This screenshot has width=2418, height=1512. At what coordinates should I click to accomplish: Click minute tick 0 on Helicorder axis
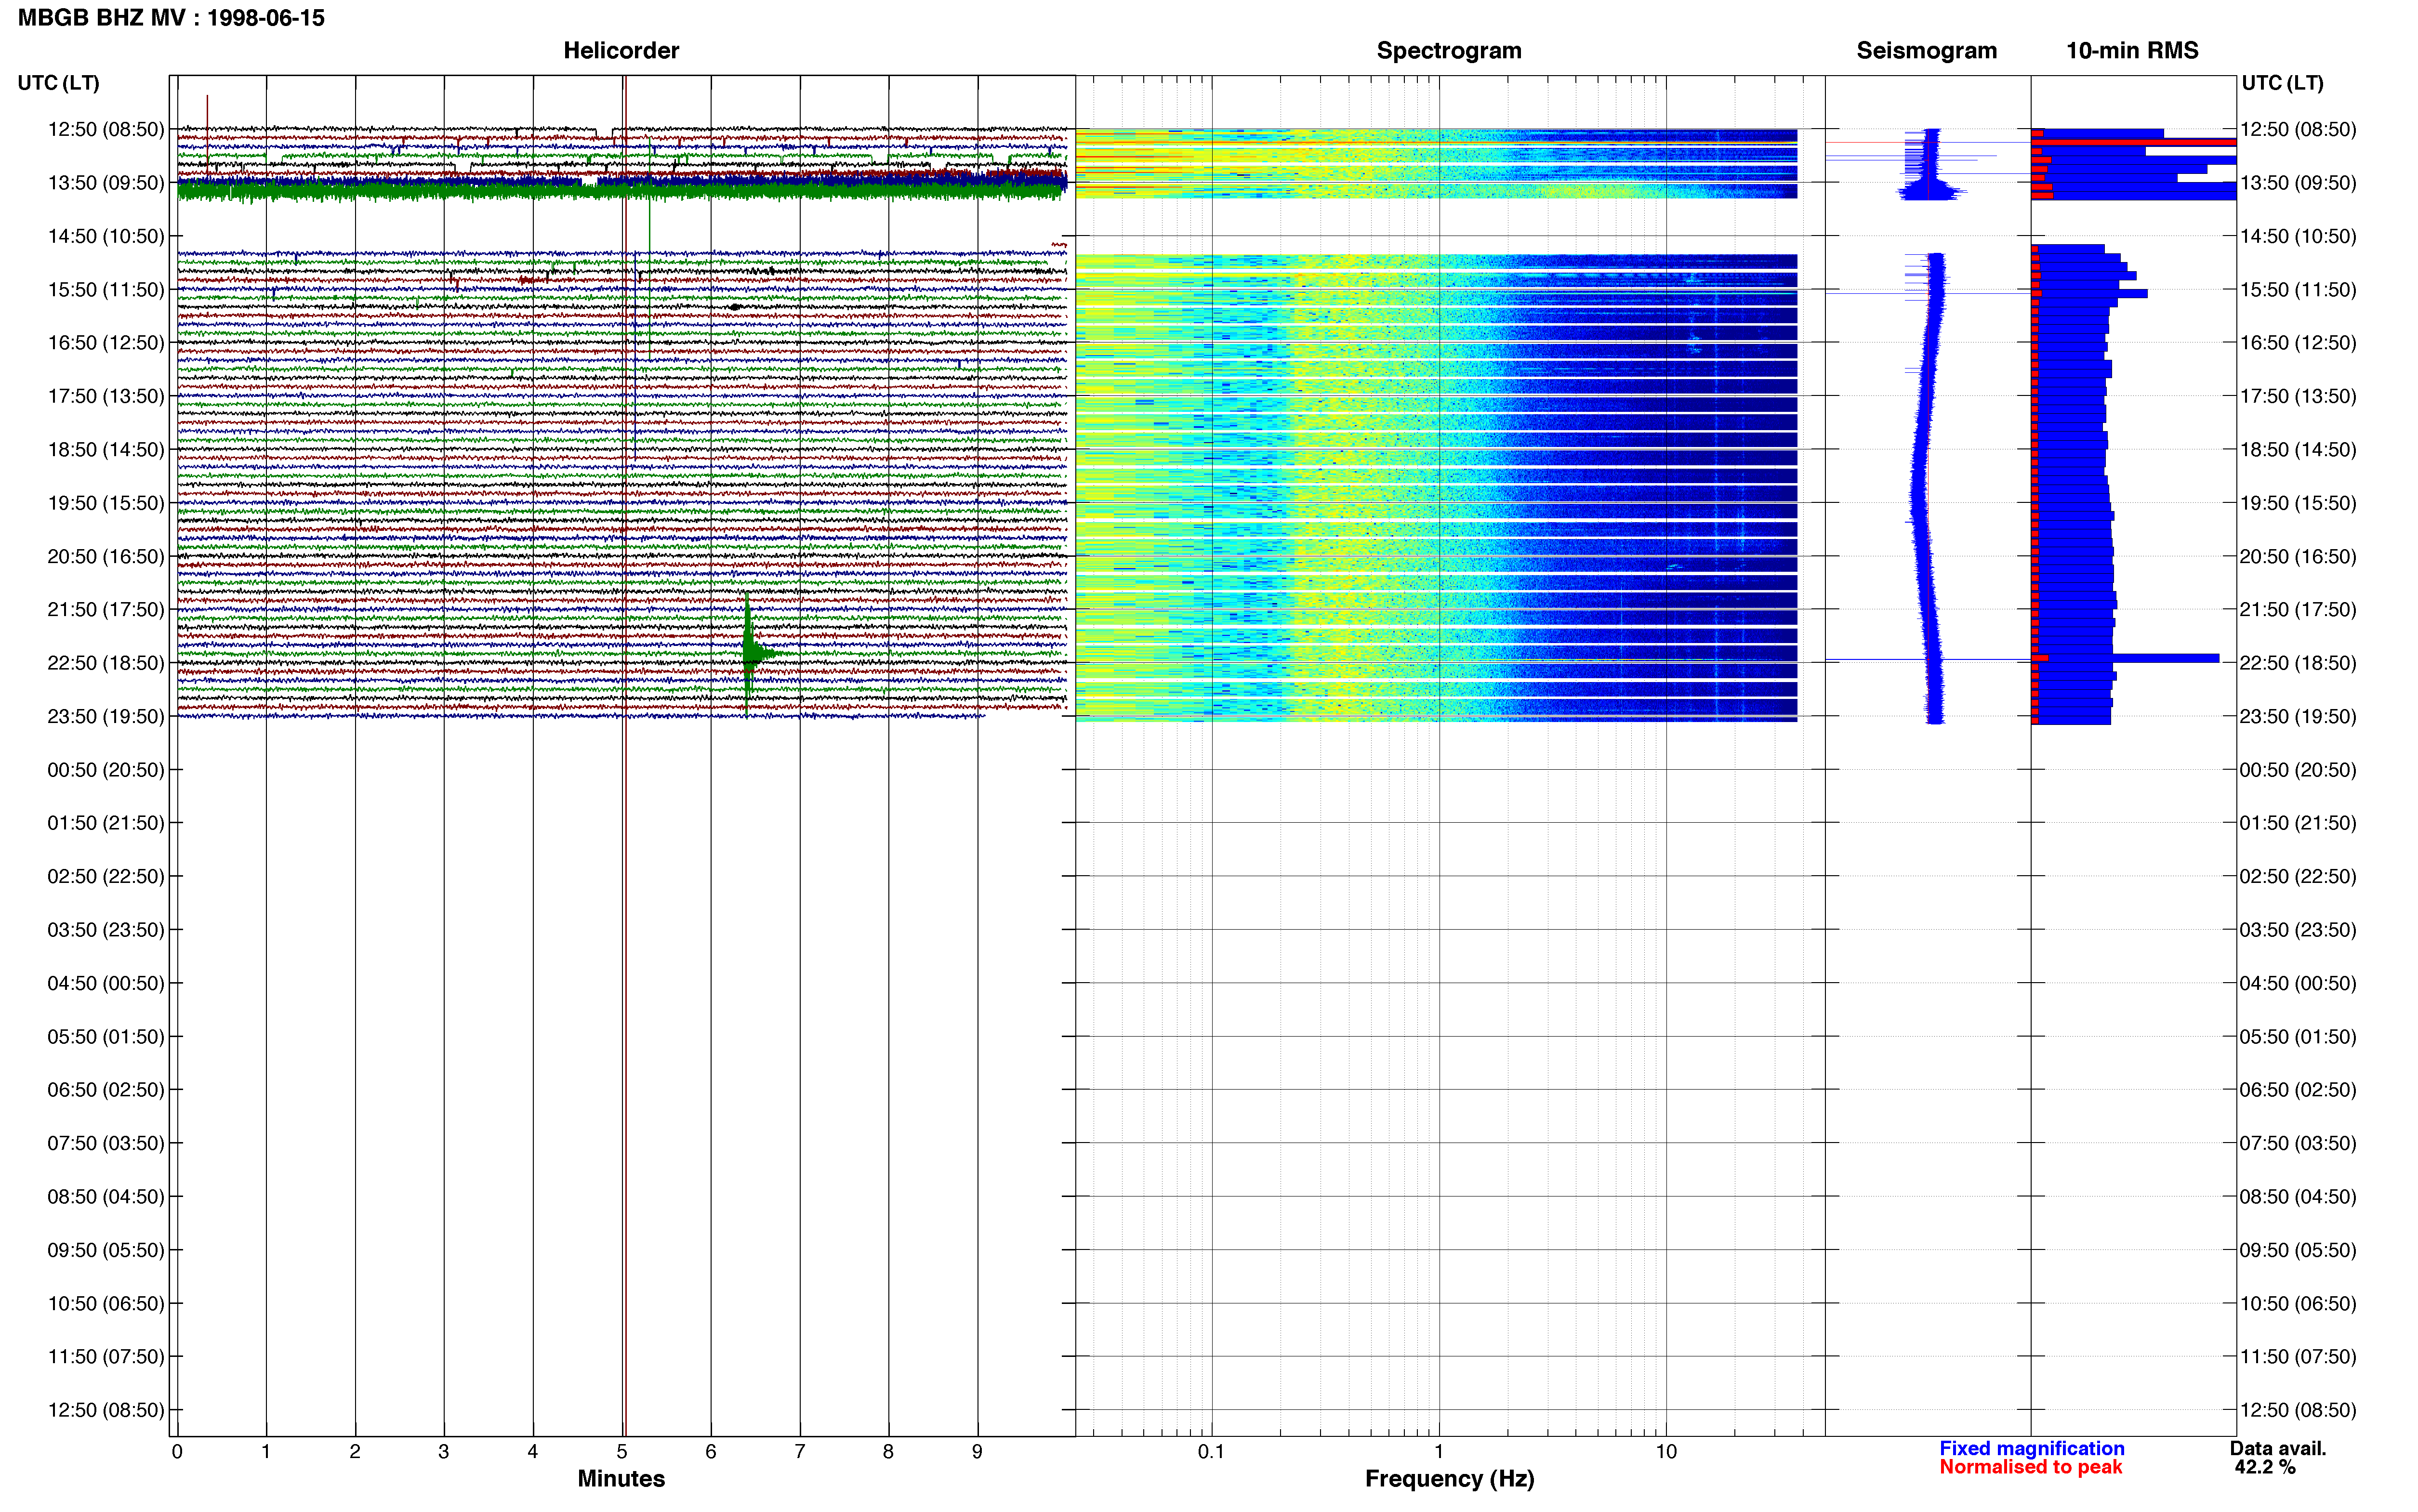coord(177,1451)
